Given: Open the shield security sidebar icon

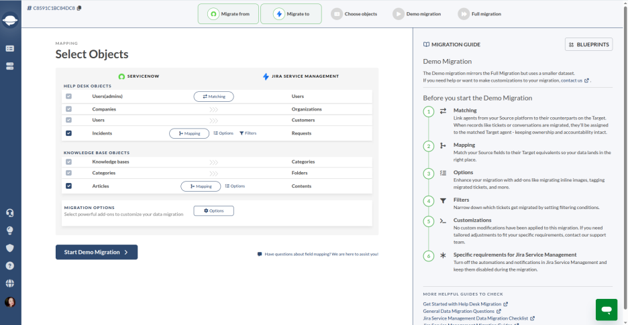Looking at the screenshot, I should pos(10,248).
